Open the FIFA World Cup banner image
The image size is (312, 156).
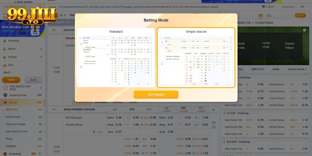coord(22,29)
